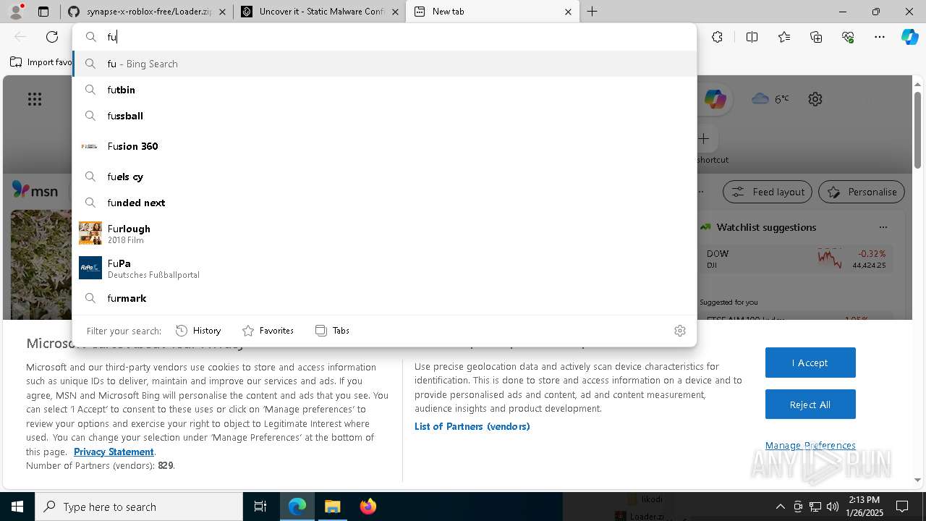
Task: Open the Privacy Statement link
Action: pos(114,452)
